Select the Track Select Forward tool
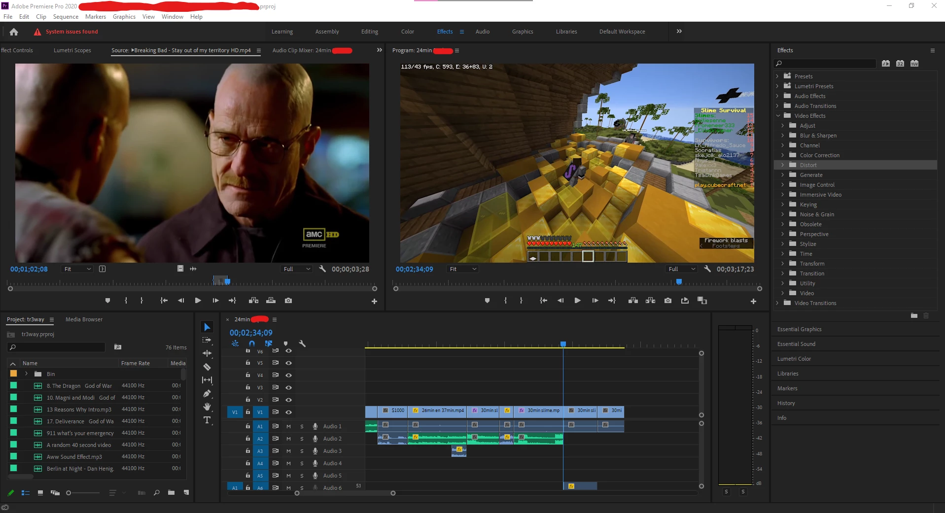945x513 pixels. (x=207, y=340)
